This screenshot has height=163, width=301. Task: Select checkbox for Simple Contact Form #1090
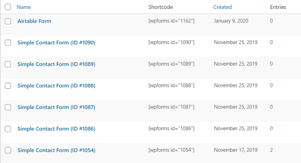click(8, 43)
